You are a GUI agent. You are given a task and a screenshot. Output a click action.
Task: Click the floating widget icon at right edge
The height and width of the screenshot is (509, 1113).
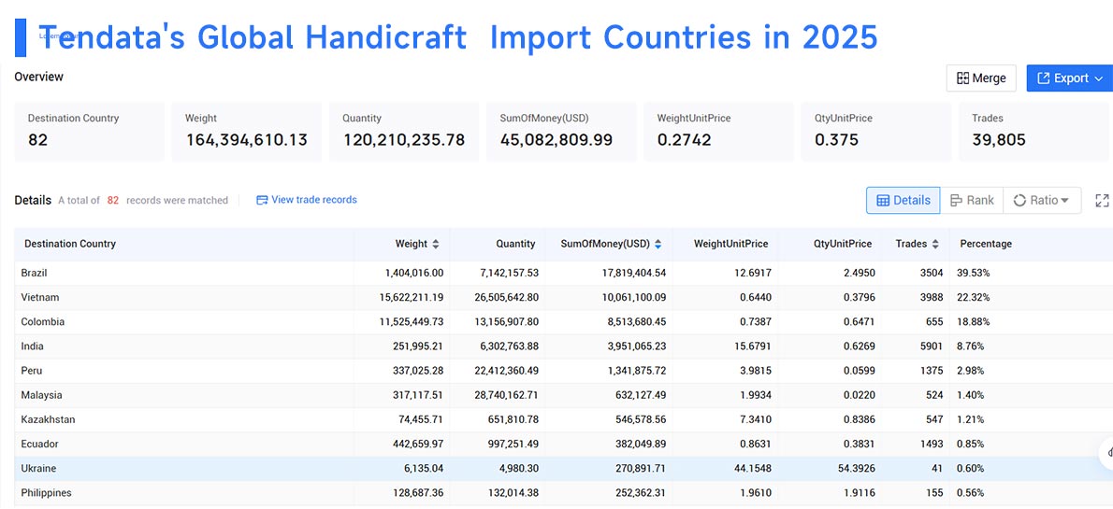click(1107, 452)
